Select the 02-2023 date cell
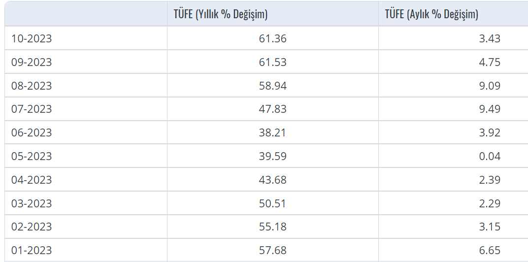 pyautogui.click(x=32, y=227)
